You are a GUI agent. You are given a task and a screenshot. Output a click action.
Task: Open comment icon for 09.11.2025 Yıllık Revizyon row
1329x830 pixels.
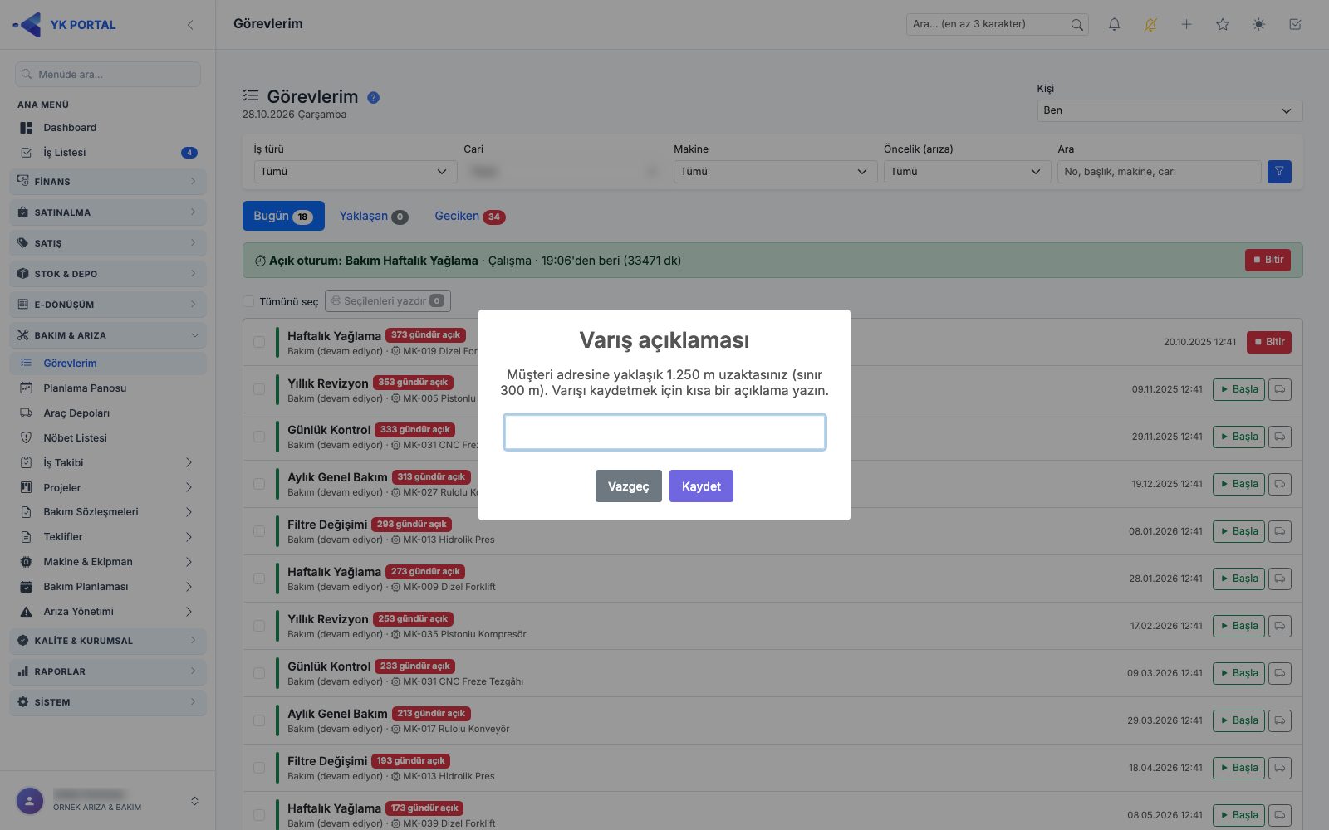click(1280, 389)
